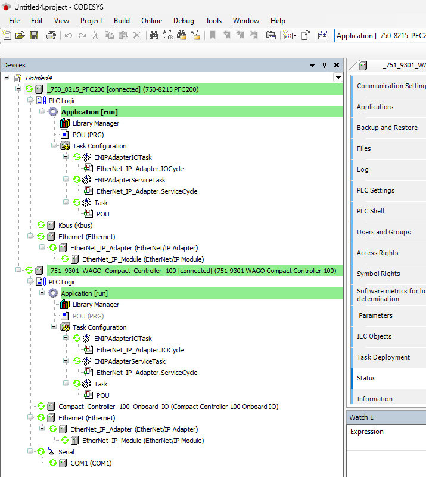
Task: Collapse Task Configuration under PFC200
Action: pos(54,145)
